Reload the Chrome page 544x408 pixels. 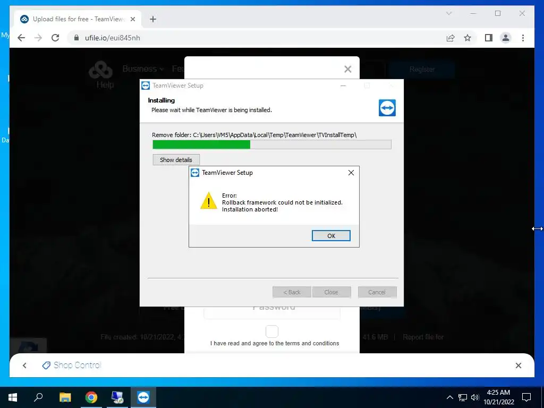(55, 38)
